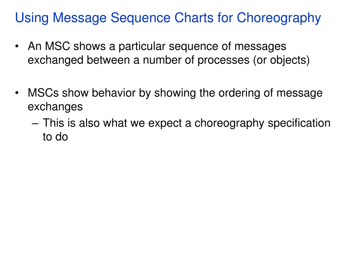Click the second bullet point marker
The height and width of the screenshot is (257, 343).
point(17,93)
